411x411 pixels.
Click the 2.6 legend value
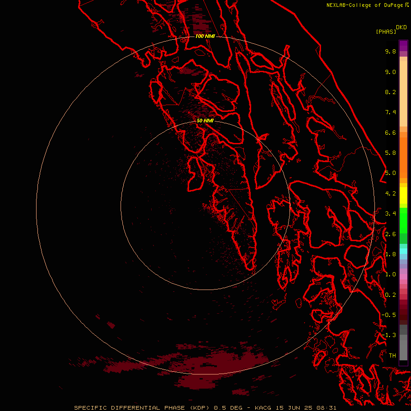390,234
